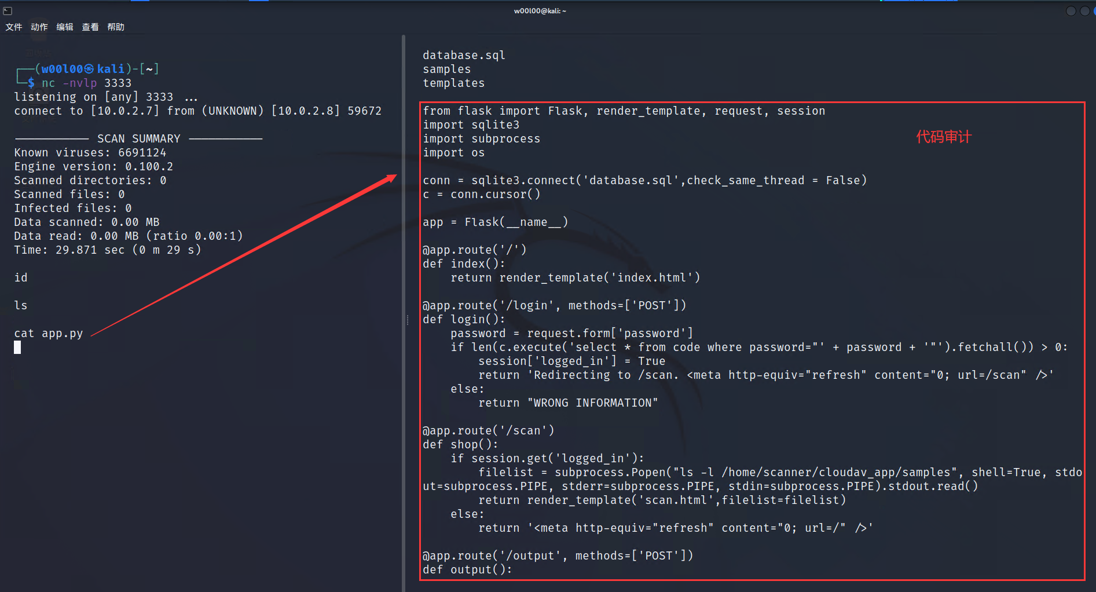Click the session.get('logged_in') line
Screen dimensions: 1096x592
pos(547,458)
